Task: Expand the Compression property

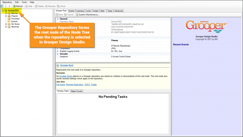Action: tap(57, 48)
